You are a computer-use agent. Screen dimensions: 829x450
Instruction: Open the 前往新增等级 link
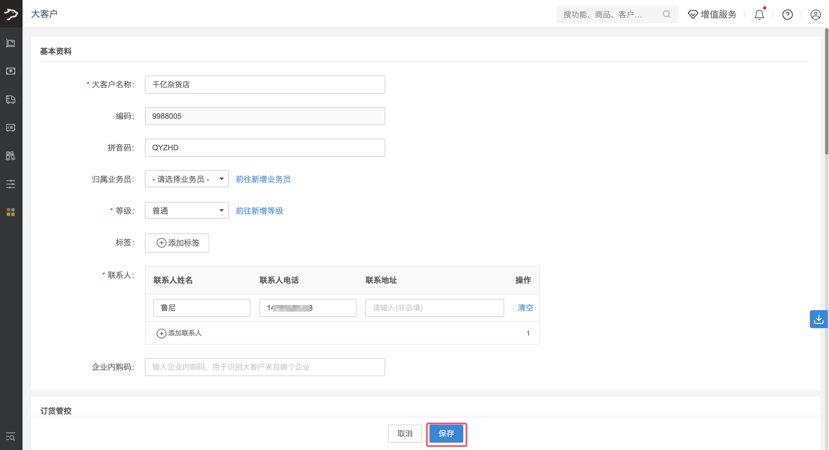click(x=259, y=211)
